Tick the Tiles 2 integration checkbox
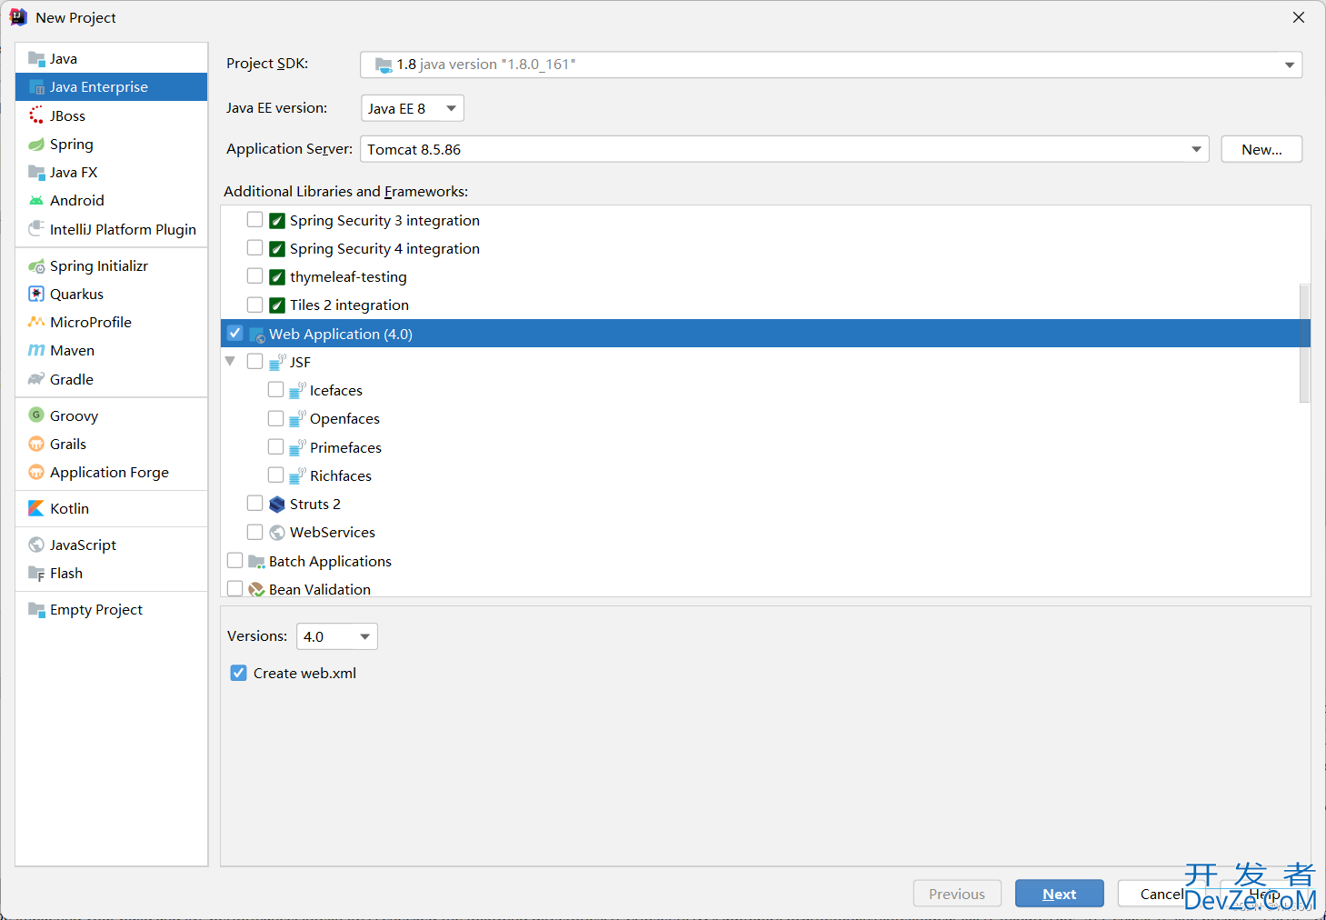1326x920 pixels. (255, 305)
